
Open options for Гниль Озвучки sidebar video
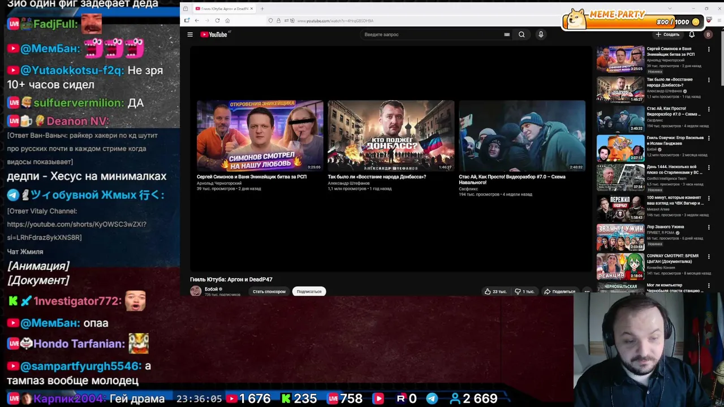point(709,138)
